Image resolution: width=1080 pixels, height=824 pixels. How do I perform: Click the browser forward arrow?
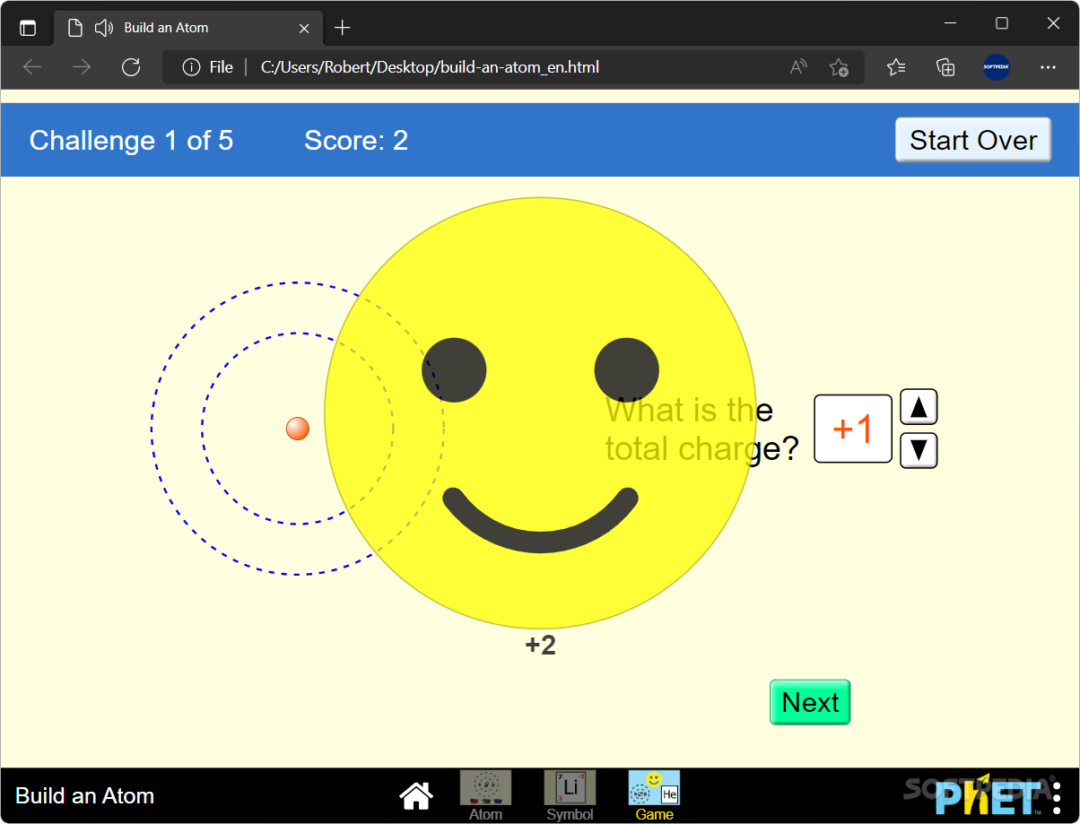pos(82,67)
